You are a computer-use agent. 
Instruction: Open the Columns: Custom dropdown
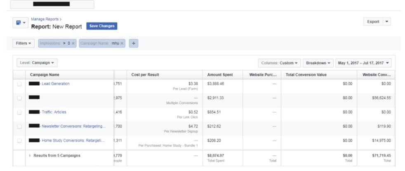[279, 63]
